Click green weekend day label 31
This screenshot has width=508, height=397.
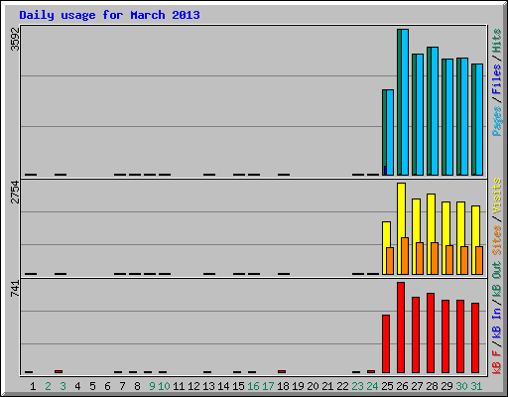[476, 386]
